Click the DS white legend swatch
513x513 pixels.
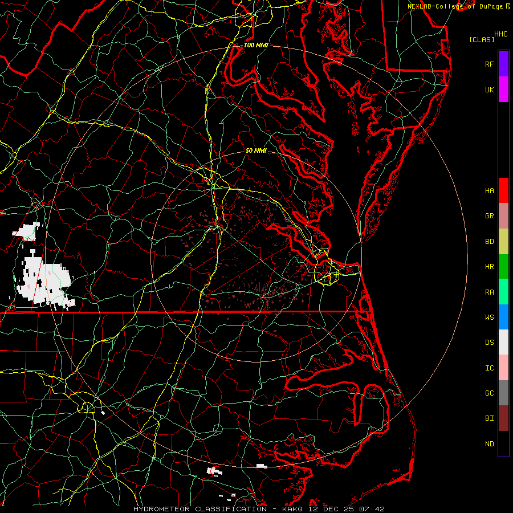point(503,342)
